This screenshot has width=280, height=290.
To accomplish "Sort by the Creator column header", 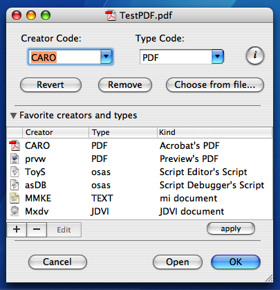I will (55, 132).
